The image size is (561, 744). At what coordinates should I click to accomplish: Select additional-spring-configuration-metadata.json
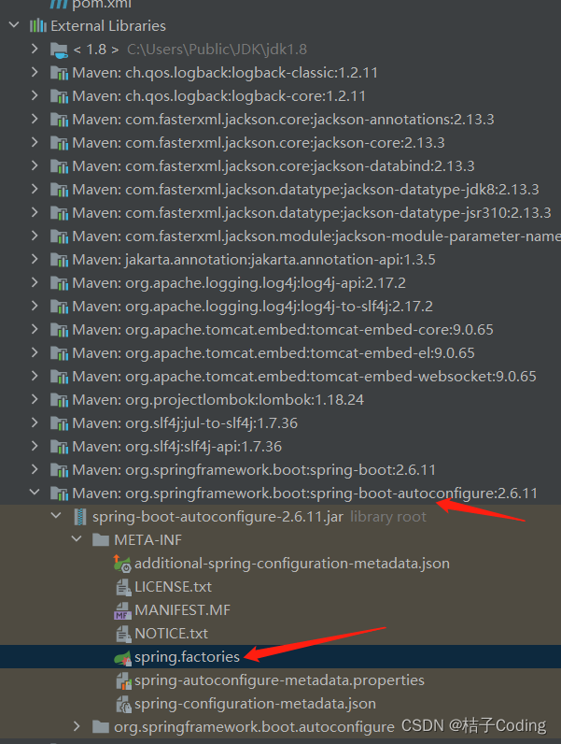click(x=292, y=564)
